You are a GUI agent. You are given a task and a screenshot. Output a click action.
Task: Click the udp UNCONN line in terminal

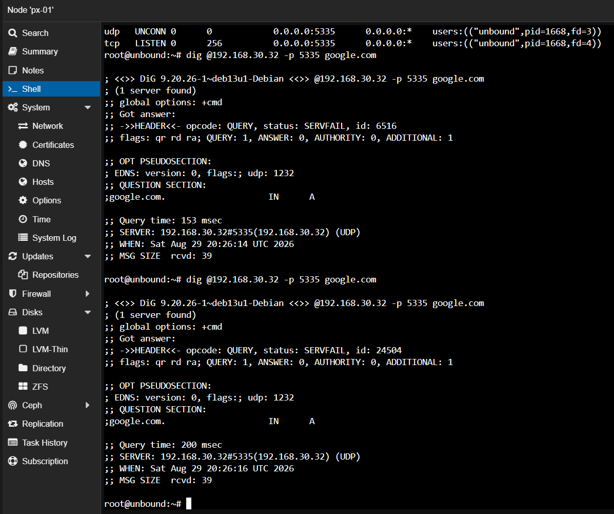click(353, 31)
